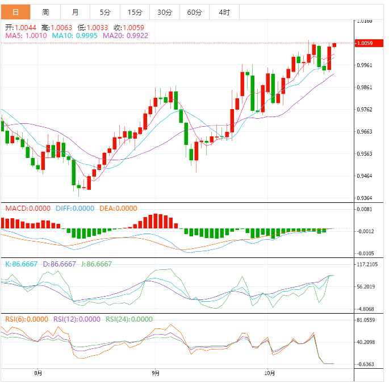
Task: Switch to the 4时 timeframe tab
Action: point(224,12)
